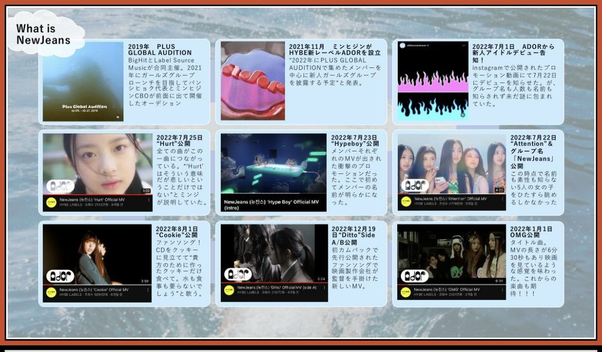This screenshot has width=602, height=352.
Task: Click the HYBE LABELS avatar under the 'Cookie' video
Action: (51, 292)
